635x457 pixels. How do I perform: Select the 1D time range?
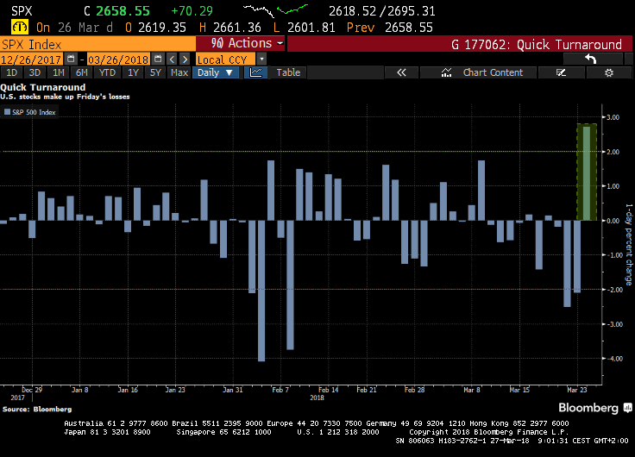click(x=12, y=72)
